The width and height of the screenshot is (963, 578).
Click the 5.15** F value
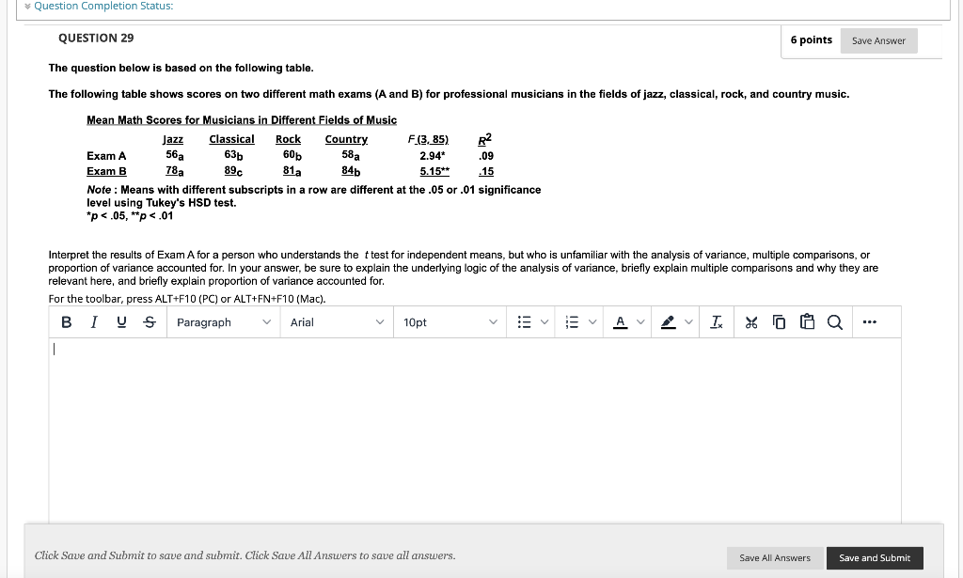pos(434,171)
